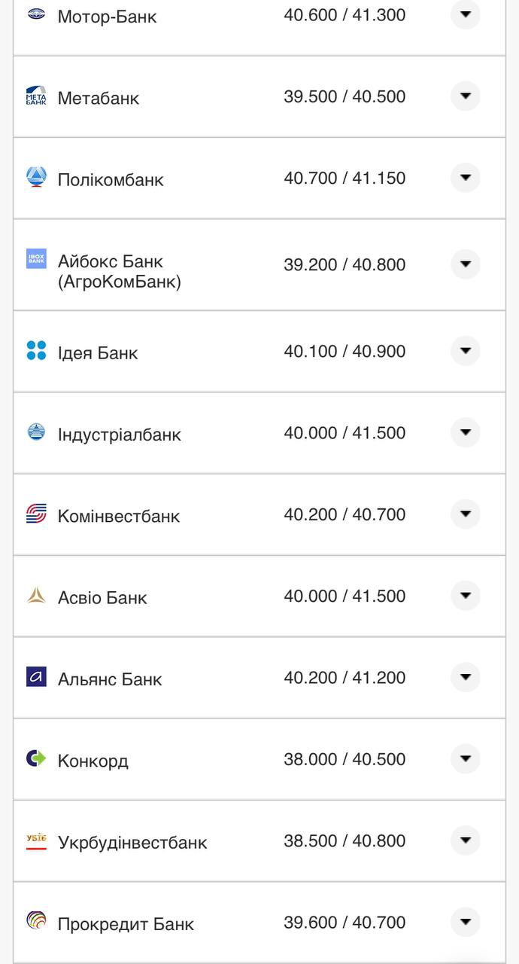Click Укрбудінвестбанк rate 38.500 / 40.800
The image size is (519, 964).
click(x=344, y=840)
